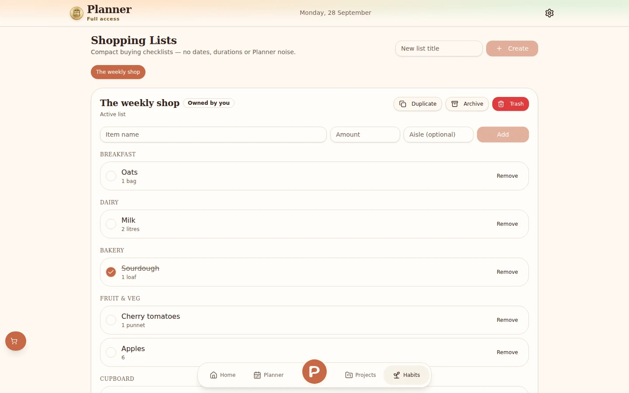The image size is (629, 393).
Task: Click the Duplicate icon of the weekly shop
Action: tap(403, 104)
